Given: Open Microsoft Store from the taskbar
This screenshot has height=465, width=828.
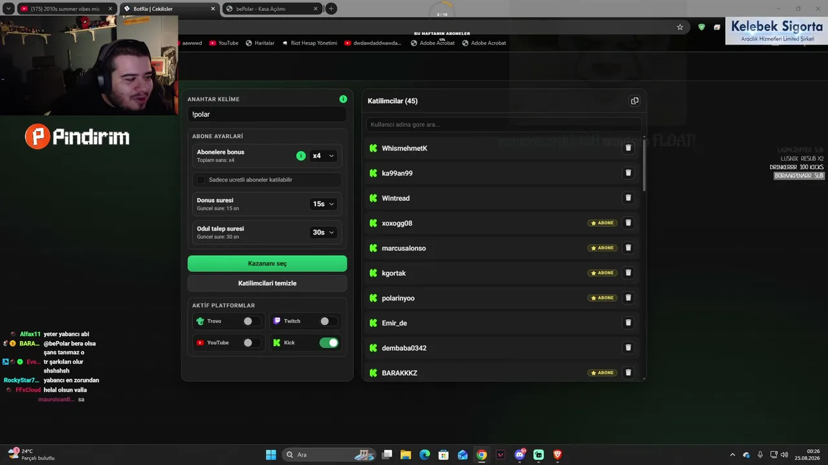Looking at the screenshot, I should pos(444,455).
